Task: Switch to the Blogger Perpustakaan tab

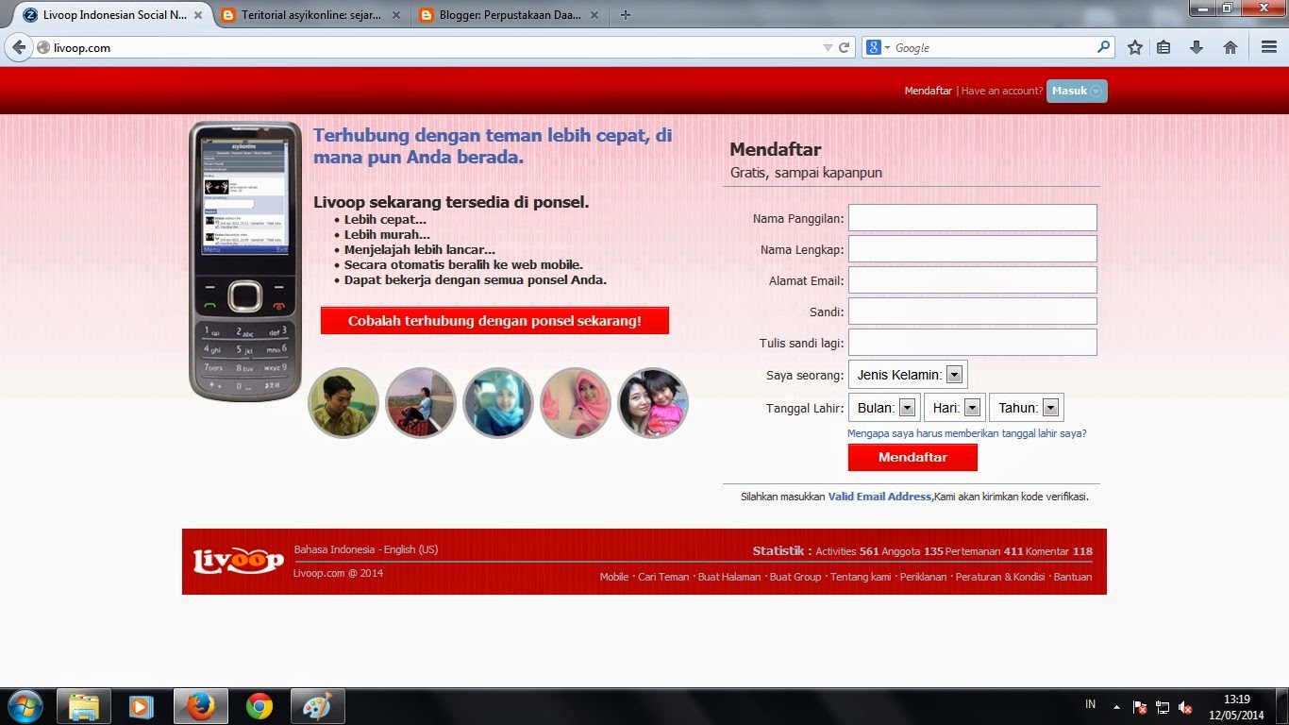Action: (508, 15)
